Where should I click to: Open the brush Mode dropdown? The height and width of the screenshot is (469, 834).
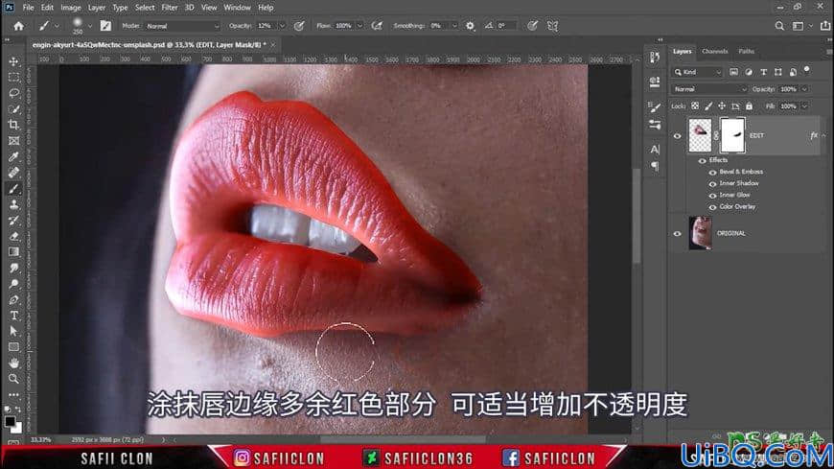pyautogui.click(x=182, y=26)
